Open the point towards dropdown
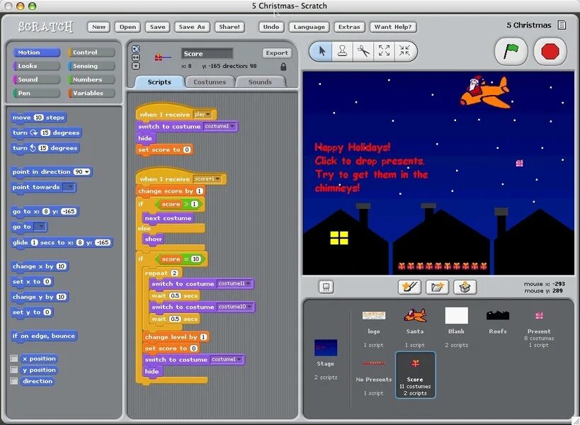The height and width of the screenshot is (425, 580). click(69, 187)
